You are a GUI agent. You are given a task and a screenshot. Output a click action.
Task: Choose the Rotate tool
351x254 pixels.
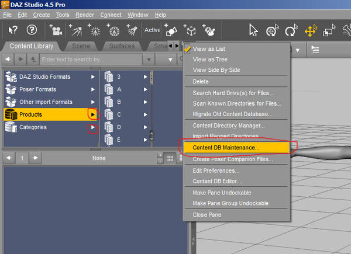(291, 30)
